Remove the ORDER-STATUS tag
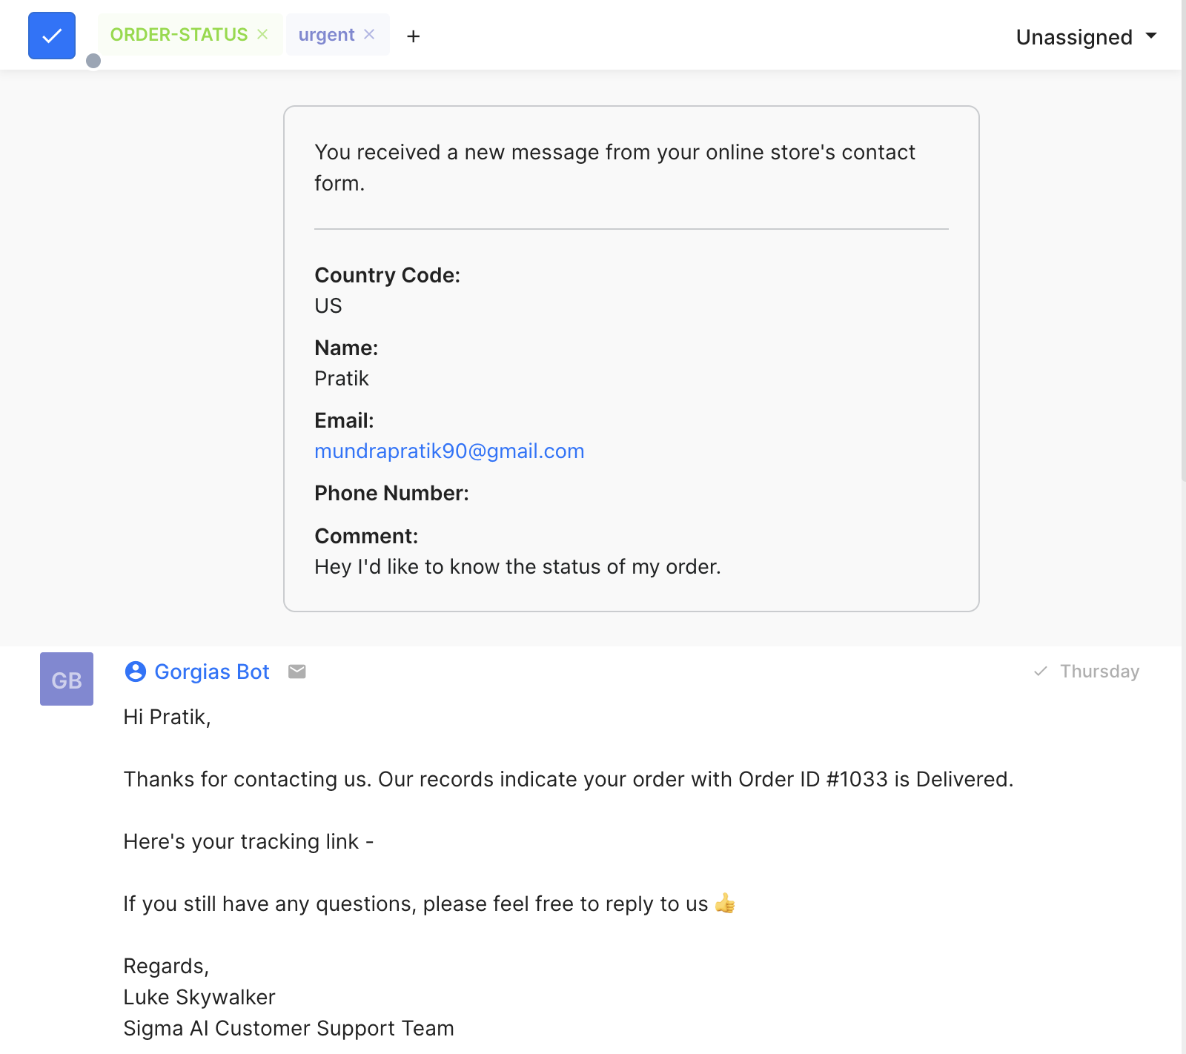This screenshot has width=1186, height=1054. tap(262, 35)
